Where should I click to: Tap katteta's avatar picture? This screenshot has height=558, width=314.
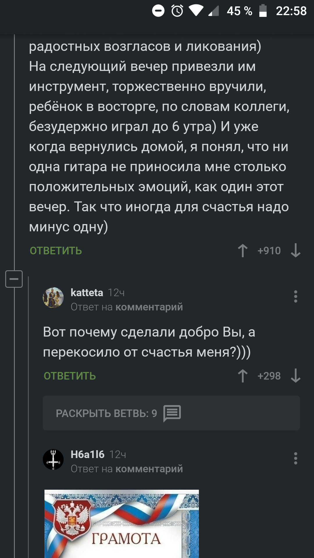tap(53, 298)
